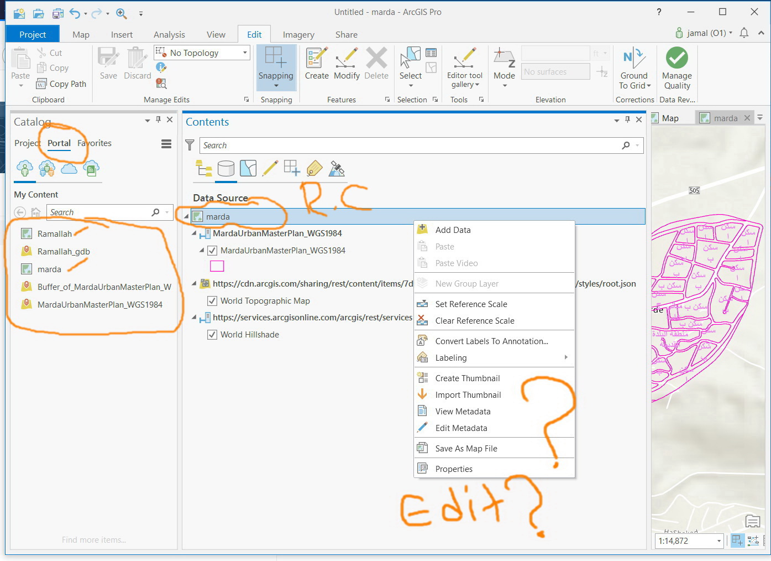This screenshot has width=771, height=561.
Task: Toggle the Snapping button
Action: pos(276,67)
